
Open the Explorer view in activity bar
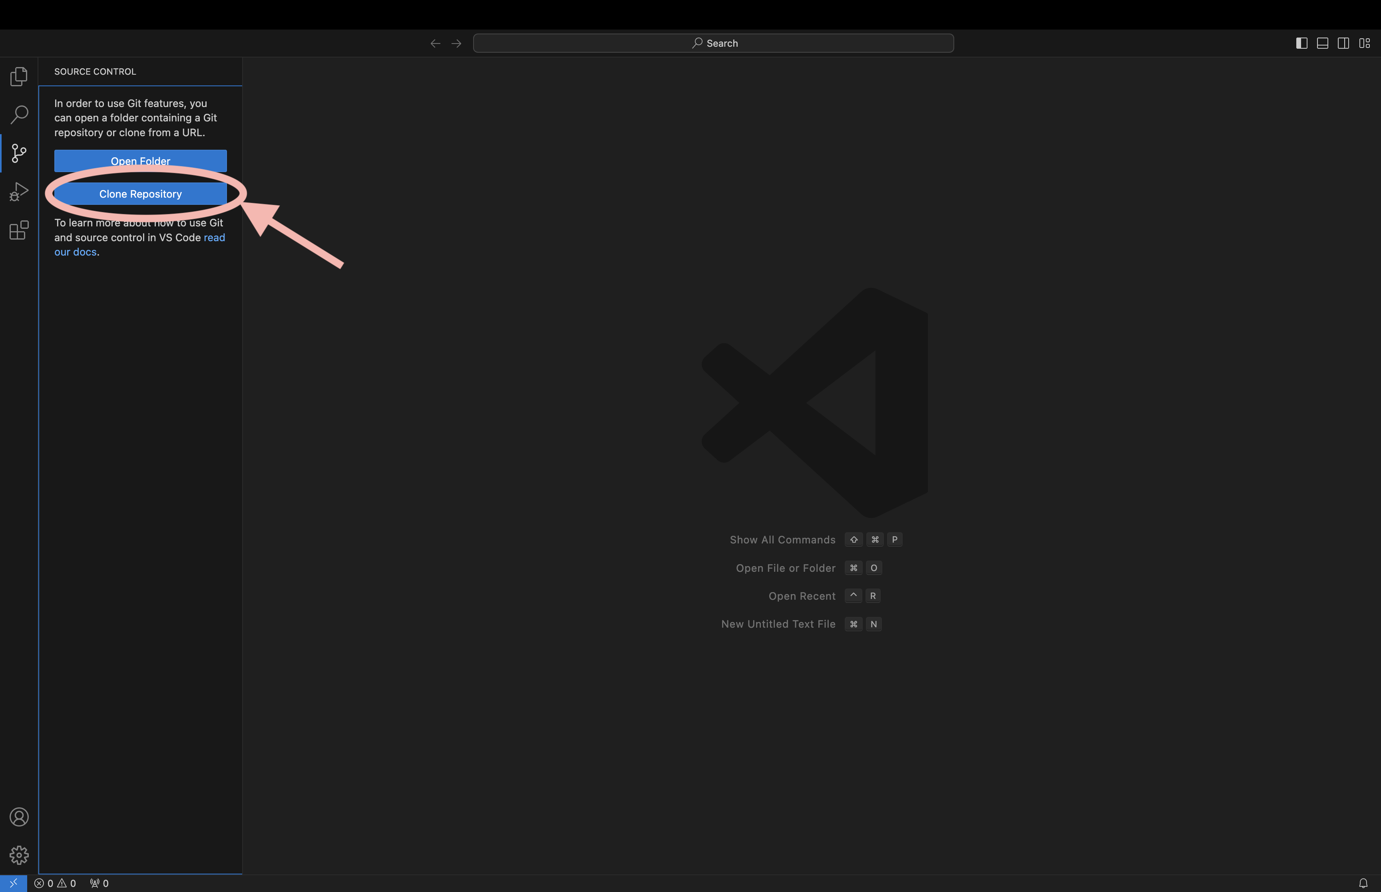click(x=18, y=76)
